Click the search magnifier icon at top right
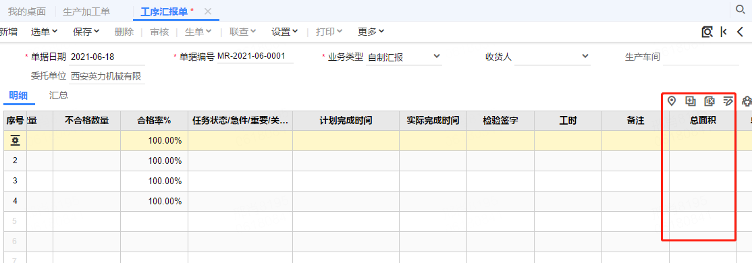This screenshot has height=263, width=752. [x=740, y=9]
